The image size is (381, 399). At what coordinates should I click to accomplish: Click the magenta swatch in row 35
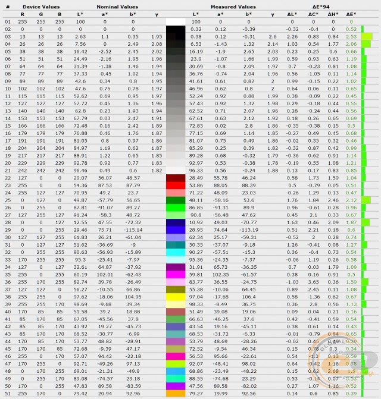(176, 275)
